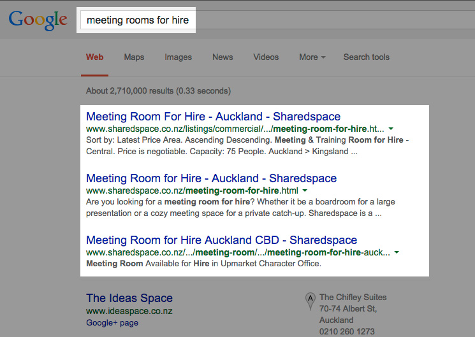Open dropdown arrow beside meeting-room-for-hire.html URL

pos(305,190)
